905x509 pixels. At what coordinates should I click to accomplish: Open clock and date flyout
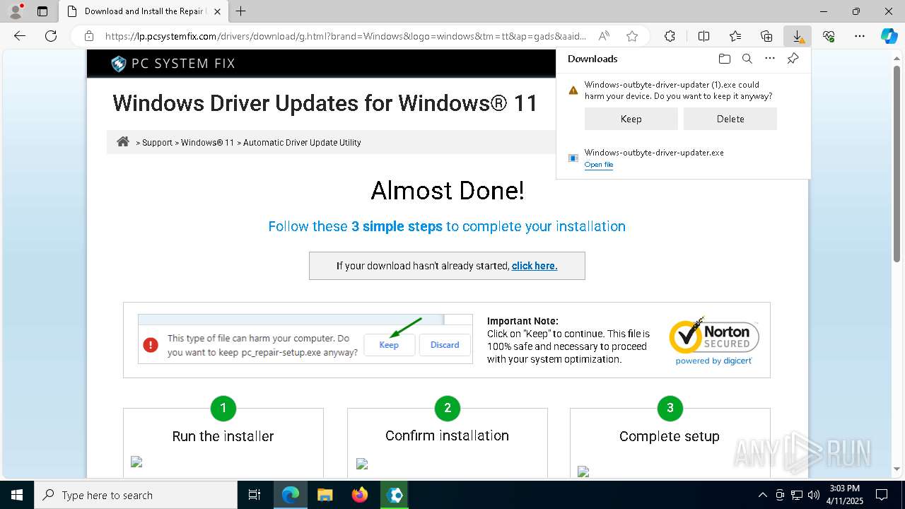[x=844, y=495]
